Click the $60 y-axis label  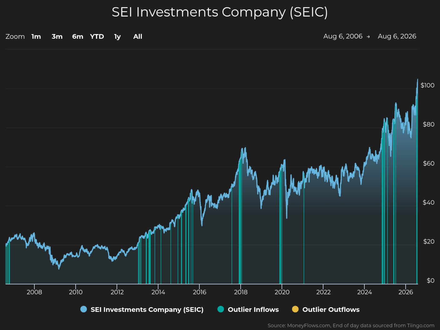428,163
